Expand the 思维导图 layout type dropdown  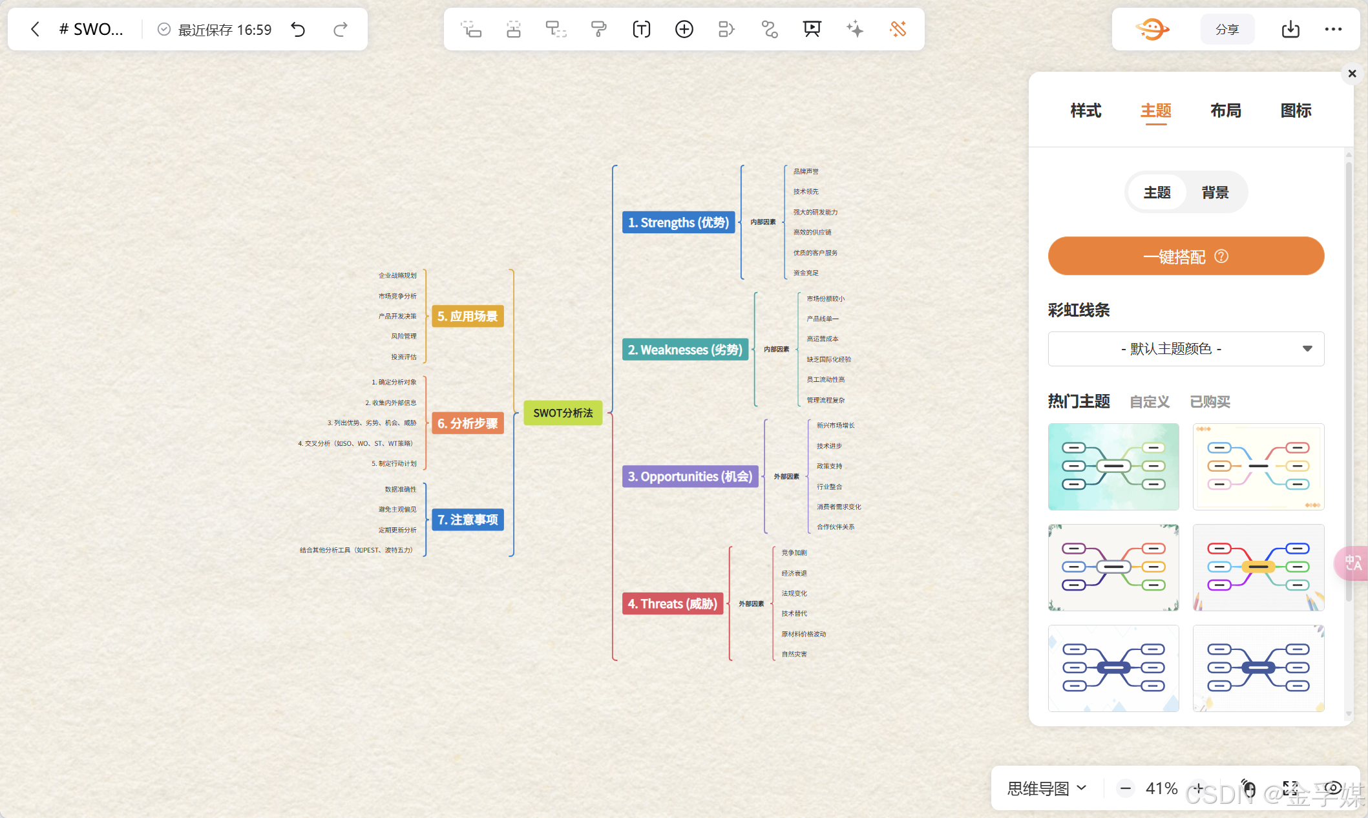[x=1046, y=788]
